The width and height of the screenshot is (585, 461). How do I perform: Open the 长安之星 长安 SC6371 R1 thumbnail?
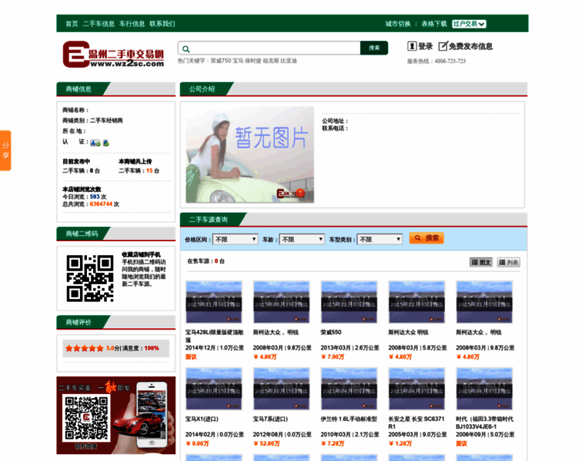[416, 389]
